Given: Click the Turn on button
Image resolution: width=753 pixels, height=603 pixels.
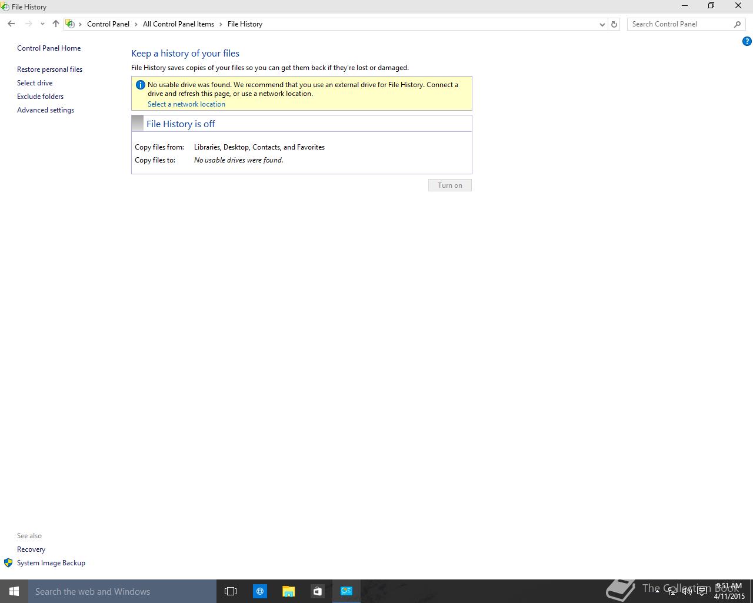Looking at the screenshot, I should (450, 185).
